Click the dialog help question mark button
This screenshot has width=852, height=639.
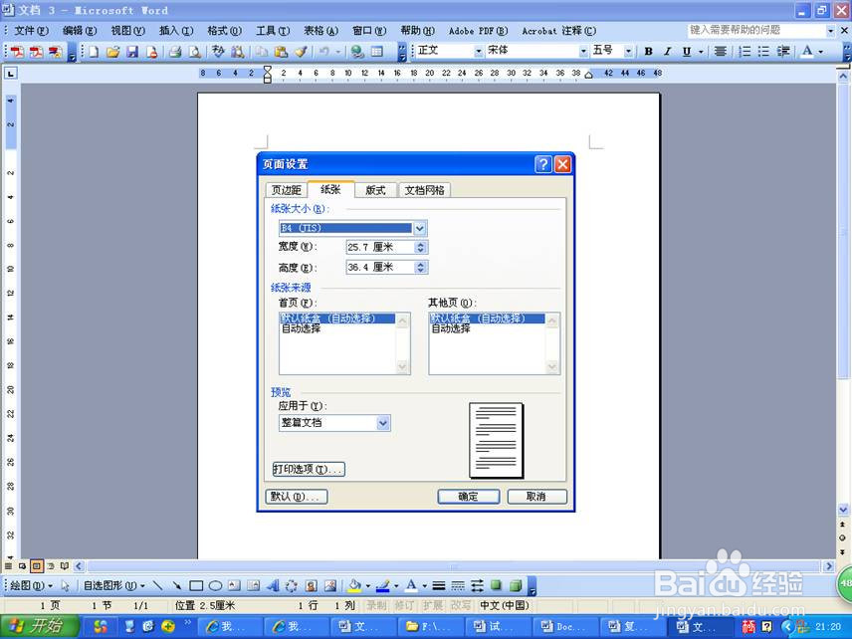coord(542,164)
